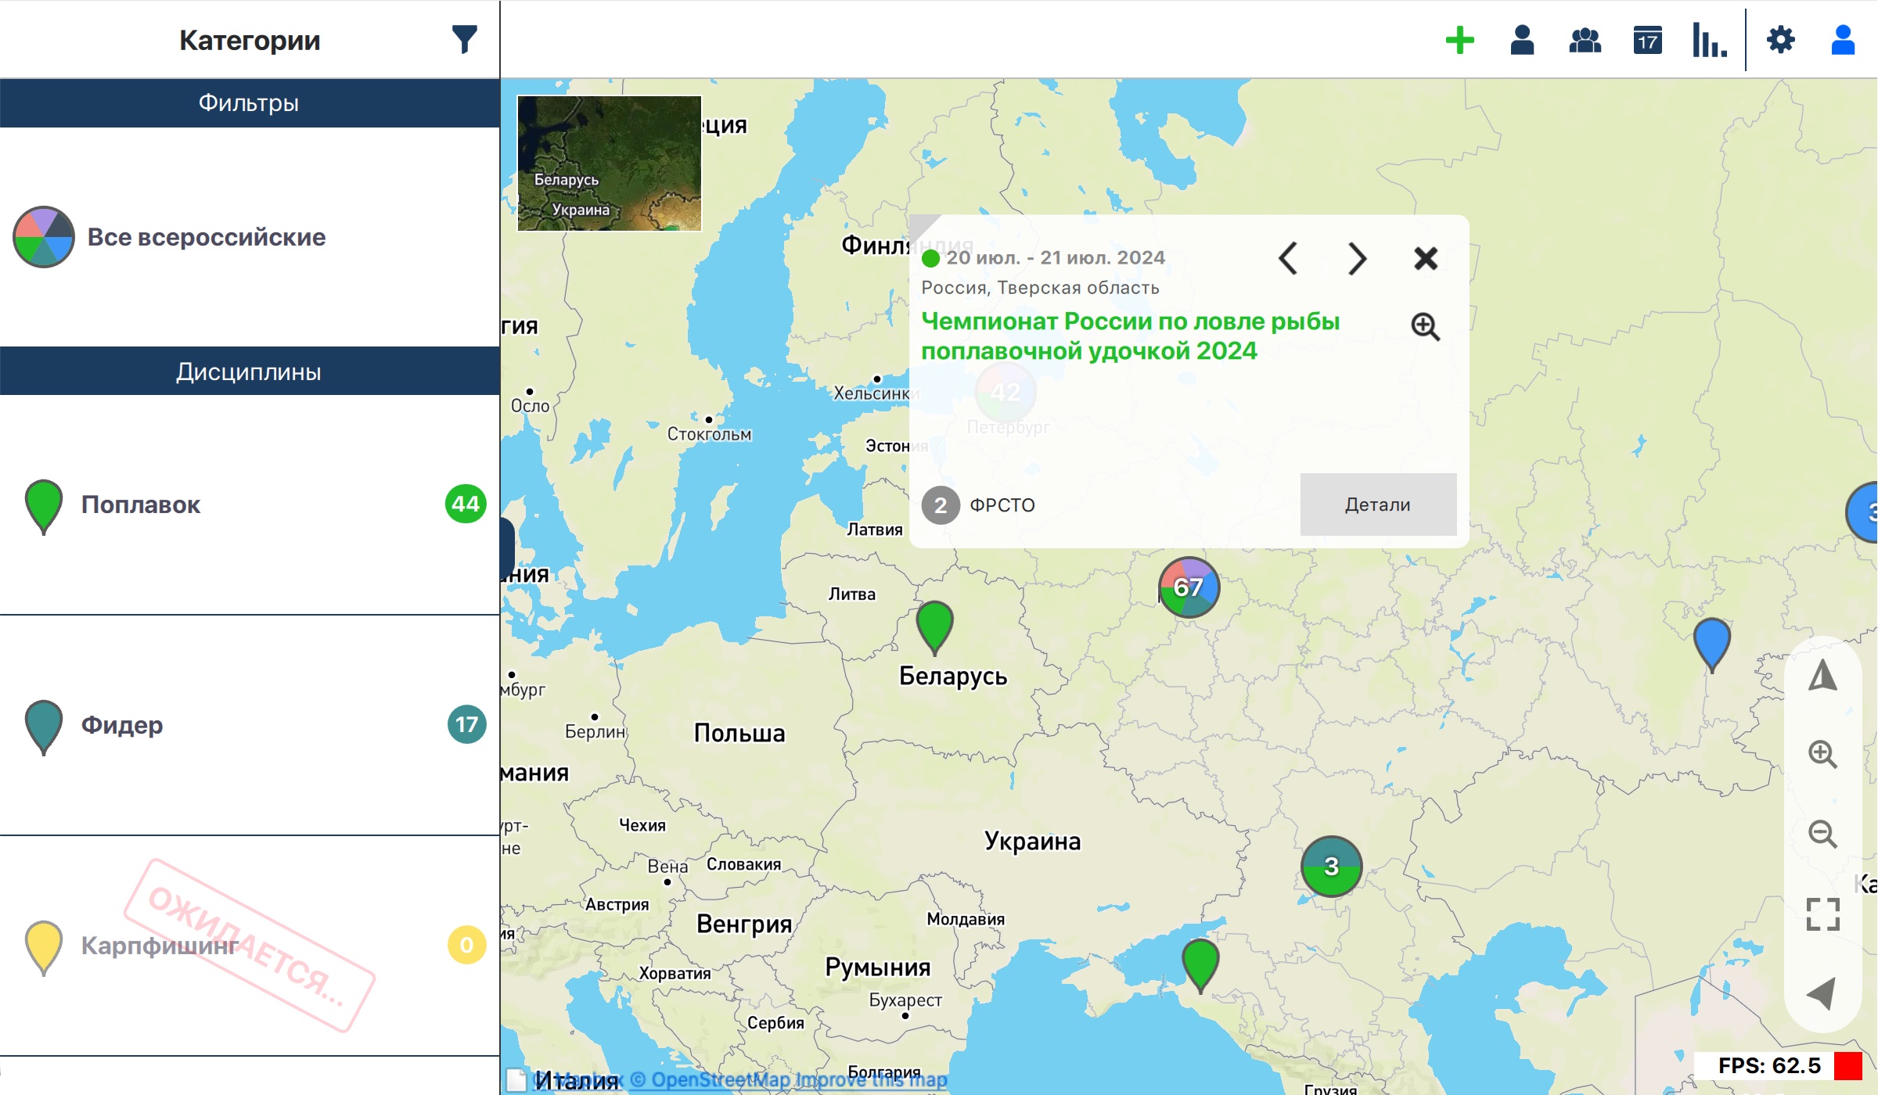Click the Поплавок green pin icon

click(x=44, y=507)
